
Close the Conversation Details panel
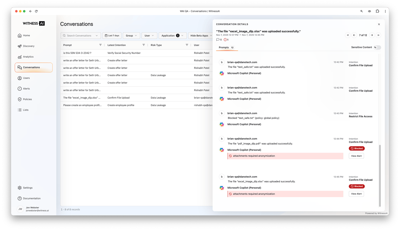click(x=379, y=24)
